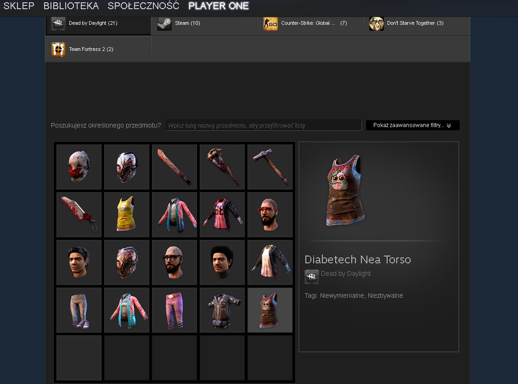Select the rusty brown monster mask item
This screenshot has height=384, width=518.
tap(127, 262)
